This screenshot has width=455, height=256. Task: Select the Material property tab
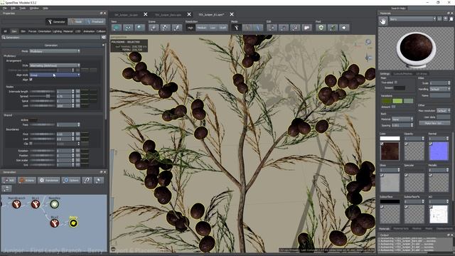[x=68, y=31]
